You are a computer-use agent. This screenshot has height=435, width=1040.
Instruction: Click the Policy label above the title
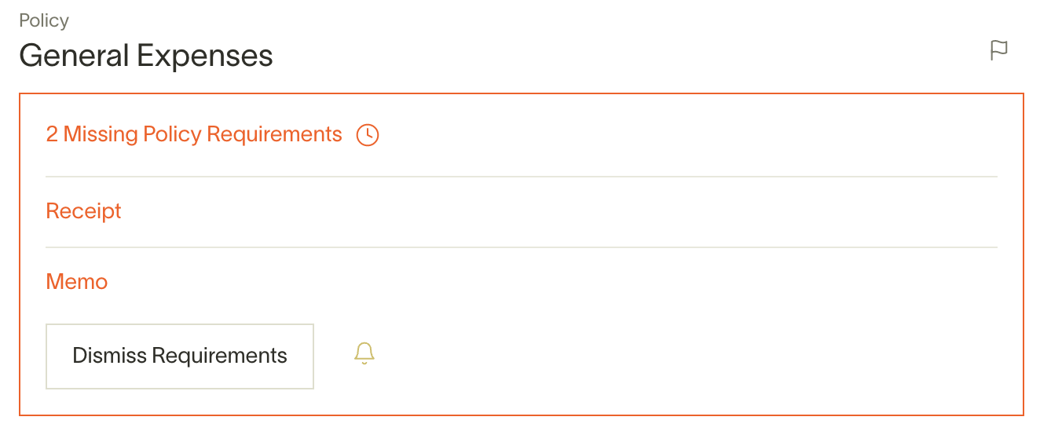click(x=44, y=20)
